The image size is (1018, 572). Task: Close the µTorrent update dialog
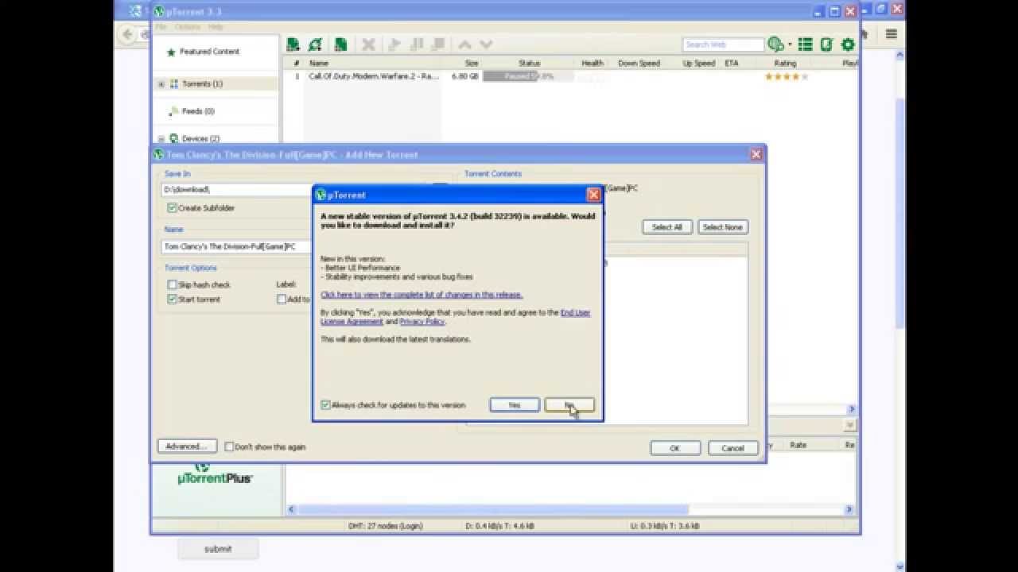[593, 195]
